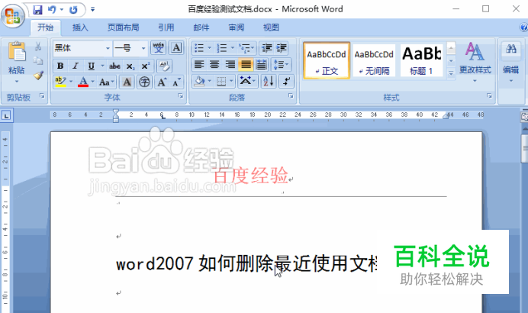Open the font size dropdown (一号)
Image resolution: width=528 pixels, height=313 pixels.
point(143,48)
